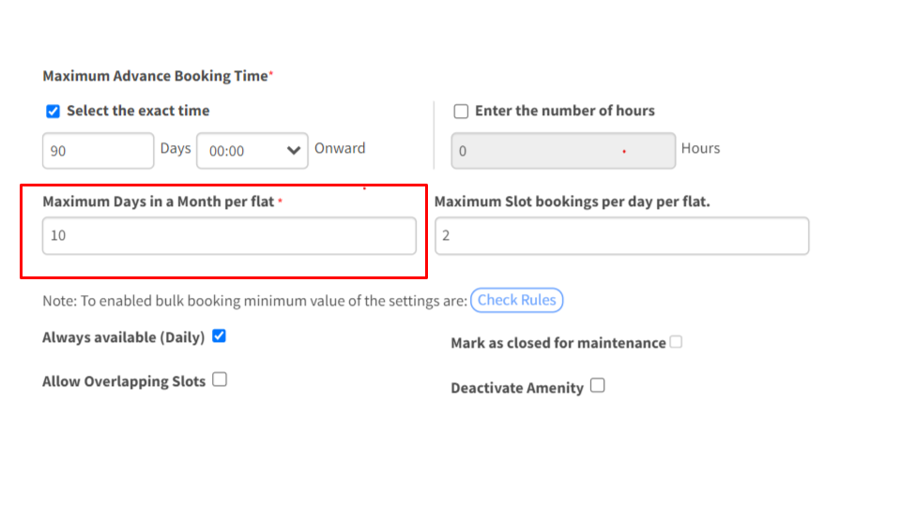This screenshot has width=901, height=506.
Task: Click the Days input field showing 90
Action: click(98, 151)
